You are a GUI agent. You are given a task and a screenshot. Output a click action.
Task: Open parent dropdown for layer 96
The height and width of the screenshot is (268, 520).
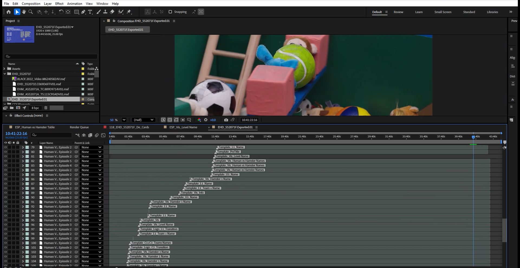pos(92,225)
